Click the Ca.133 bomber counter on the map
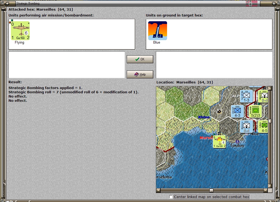 click(x=220, y=142)
